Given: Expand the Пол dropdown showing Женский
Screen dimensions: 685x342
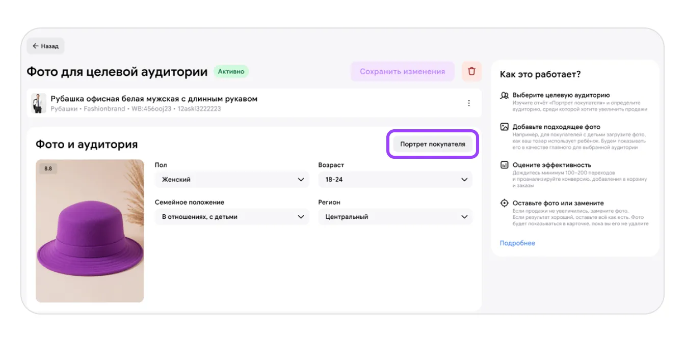Looking at the screenshot, I should click(232, 180).
